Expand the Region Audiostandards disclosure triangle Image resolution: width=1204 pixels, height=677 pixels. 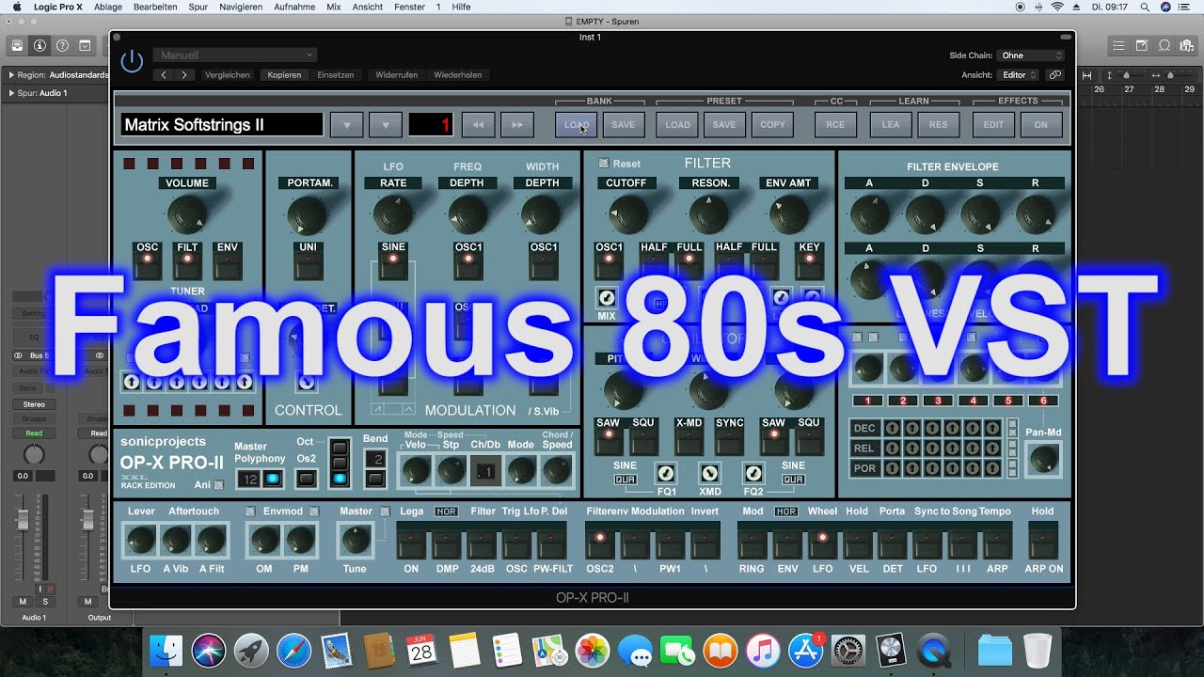click(x=11, y=74)
